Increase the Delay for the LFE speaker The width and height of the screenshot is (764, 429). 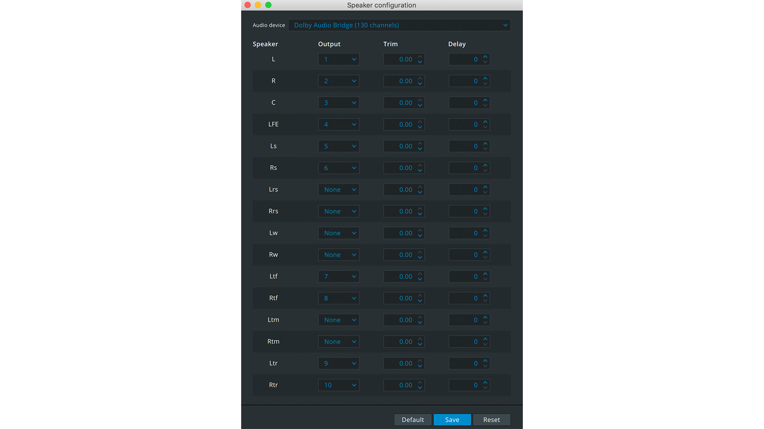485,122
